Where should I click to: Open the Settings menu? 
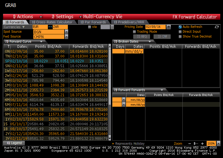tap(62, 17)
